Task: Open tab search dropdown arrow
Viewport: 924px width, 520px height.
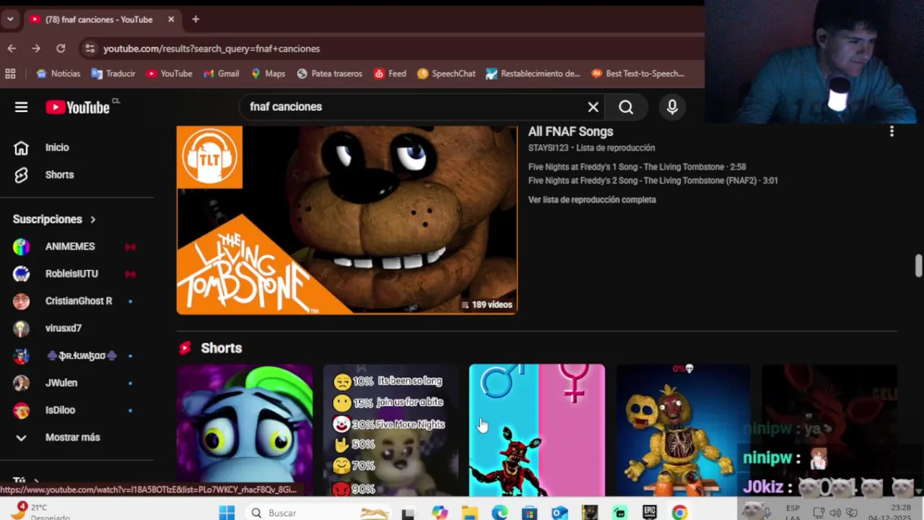Action: (x=10, y=19)
